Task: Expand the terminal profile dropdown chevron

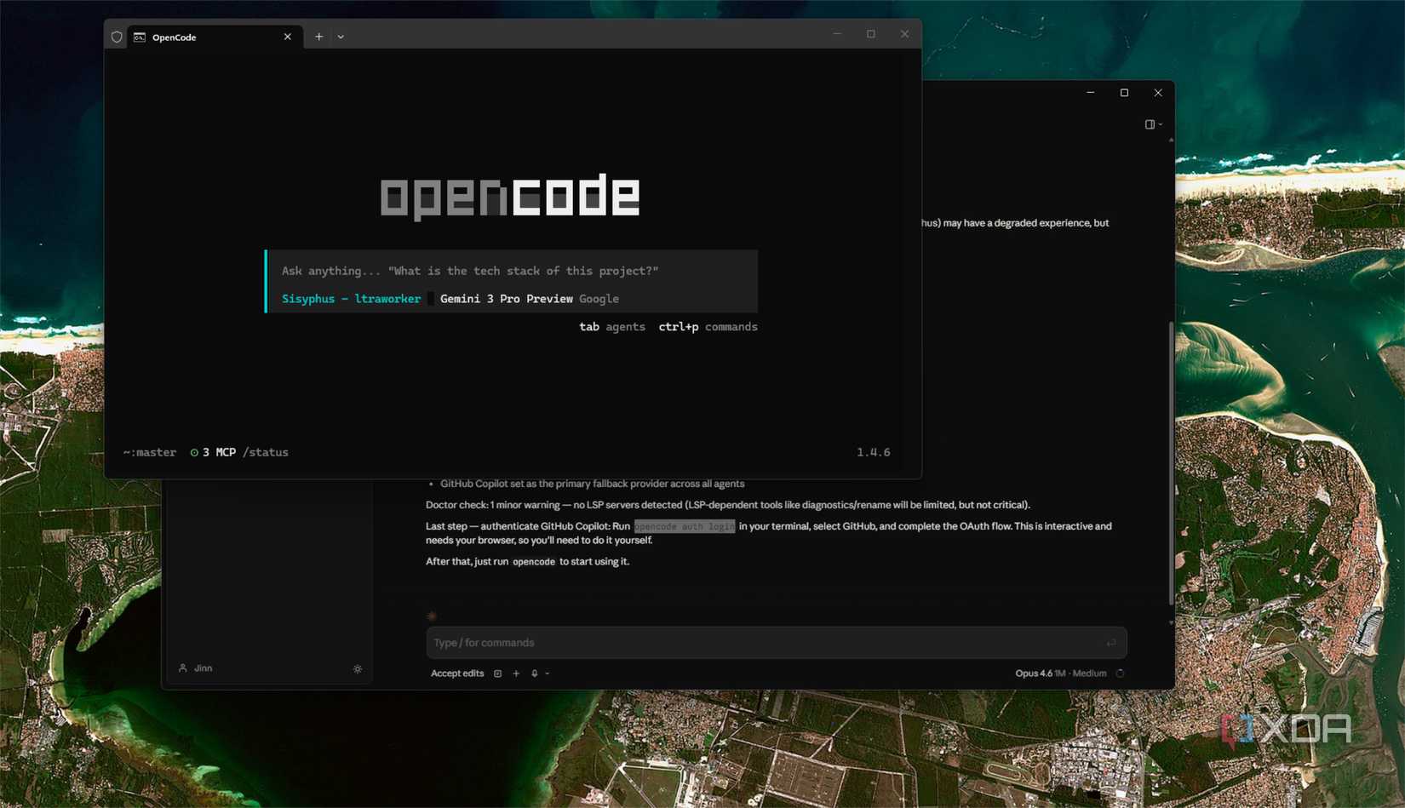Action: pyautogui.click(x=341, y=37)
